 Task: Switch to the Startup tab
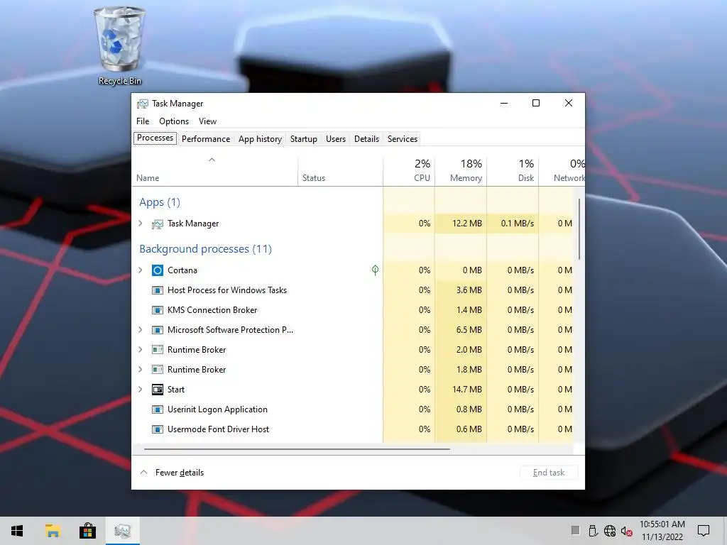(304, 139)
